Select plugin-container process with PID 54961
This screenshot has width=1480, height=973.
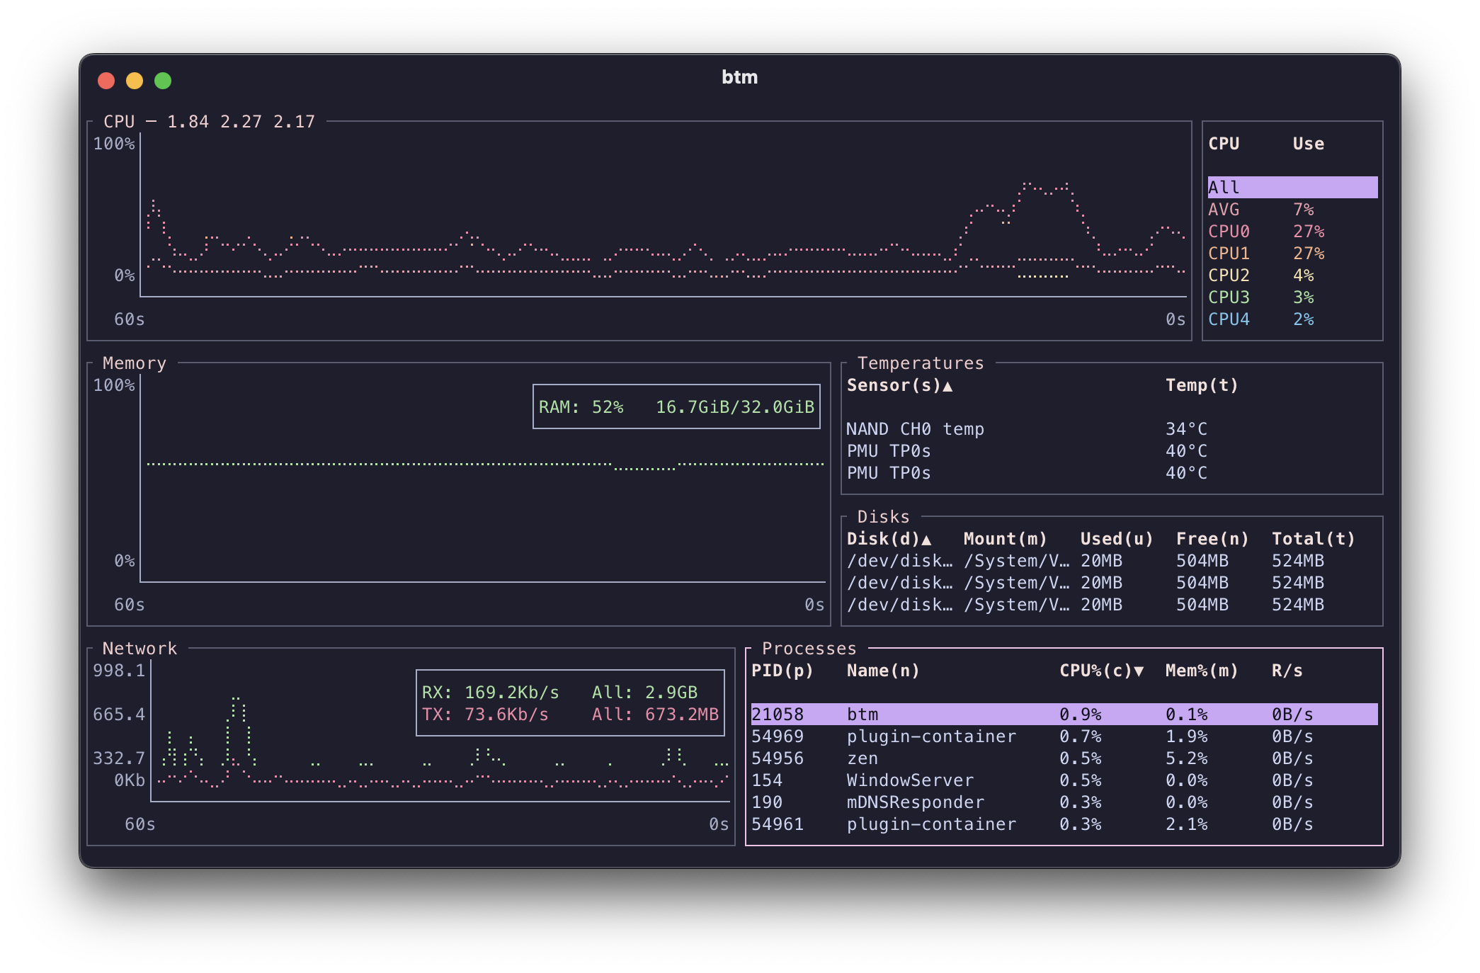[1064, 824]
